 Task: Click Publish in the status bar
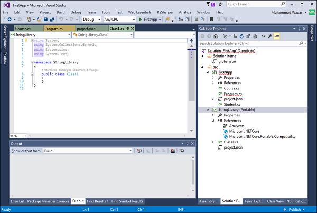pyautogui.click(x=294, y=210)
